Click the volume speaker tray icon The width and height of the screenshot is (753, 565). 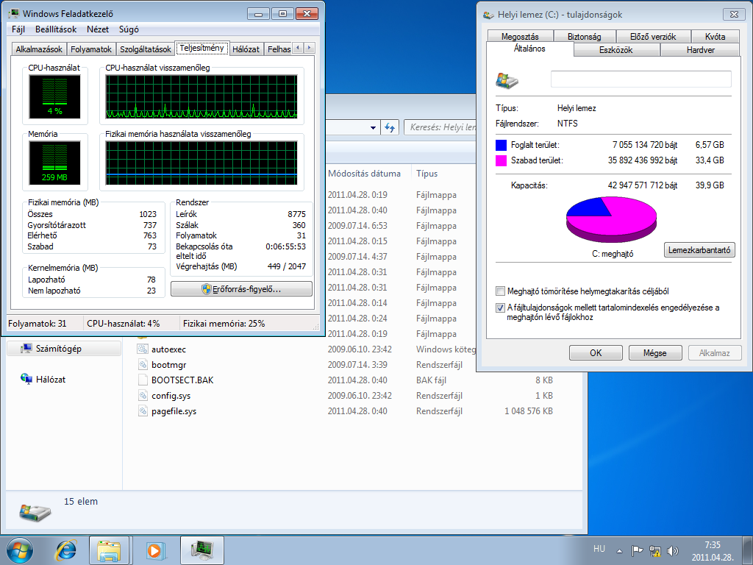(x=672, y=550)
